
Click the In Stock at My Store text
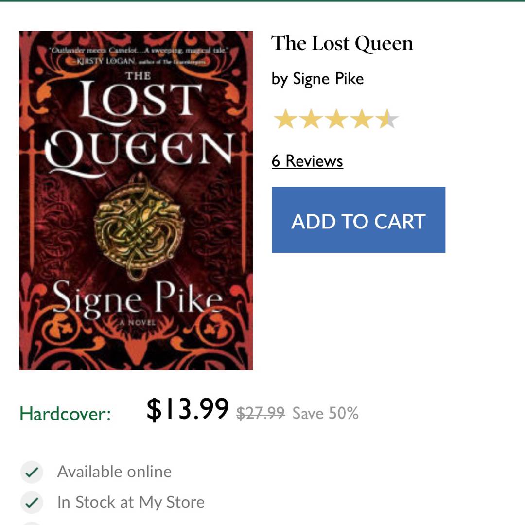click(131, 502)
